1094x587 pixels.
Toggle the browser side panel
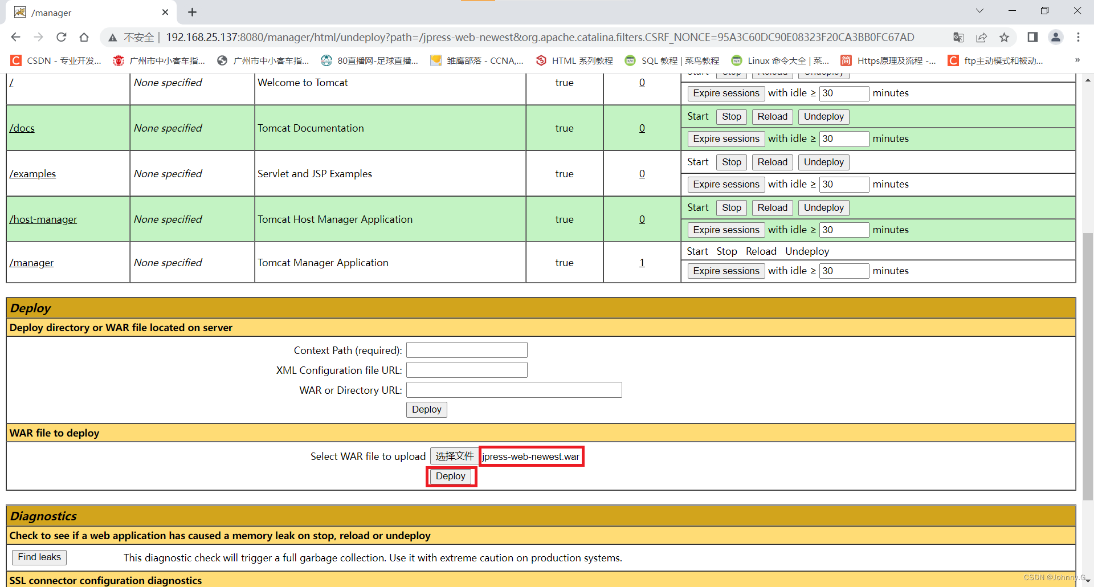1032,37
